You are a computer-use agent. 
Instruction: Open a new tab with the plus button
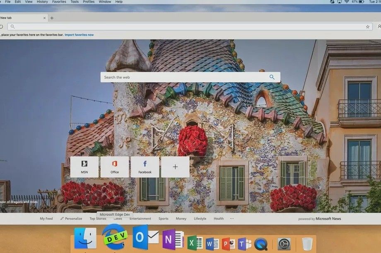[51, 18]
